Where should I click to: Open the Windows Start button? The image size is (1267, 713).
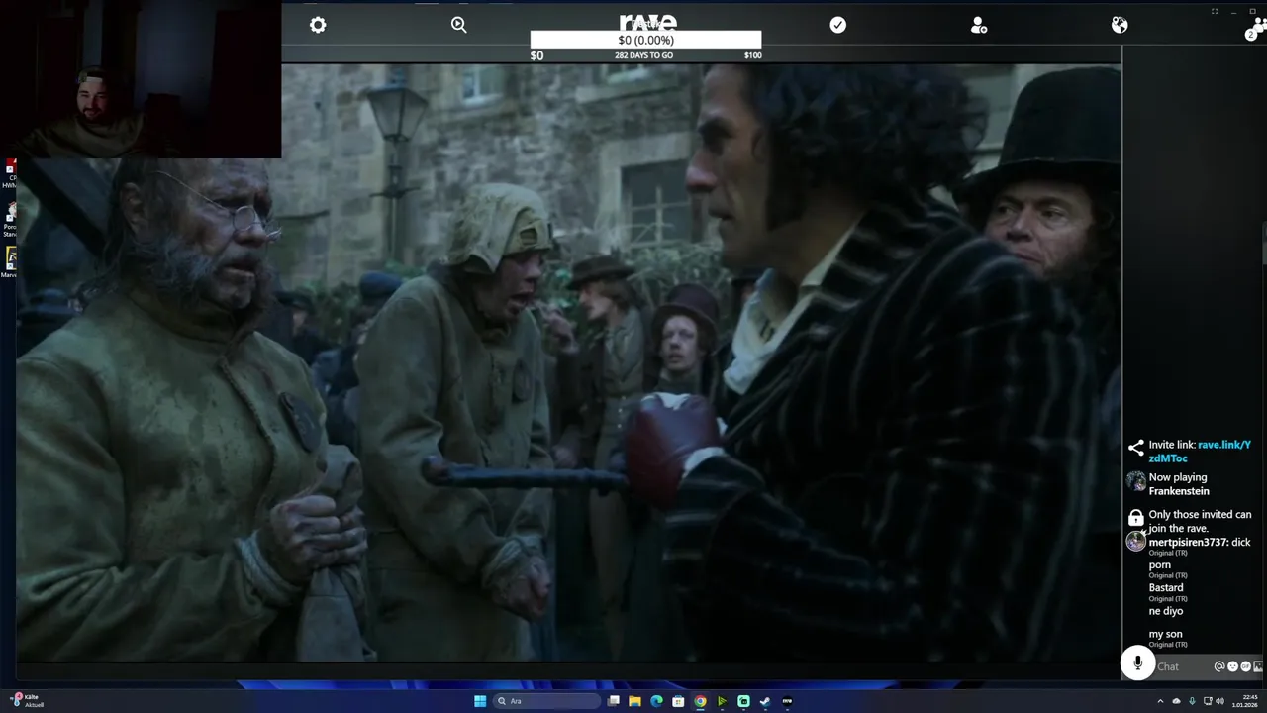[x=480, y=701]
